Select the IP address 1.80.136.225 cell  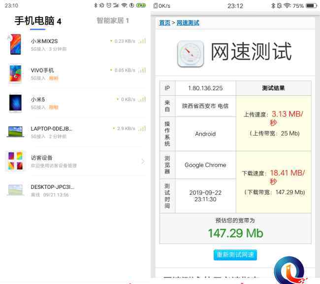205,88
